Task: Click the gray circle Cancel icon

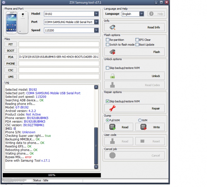Action: click(113, 156)
